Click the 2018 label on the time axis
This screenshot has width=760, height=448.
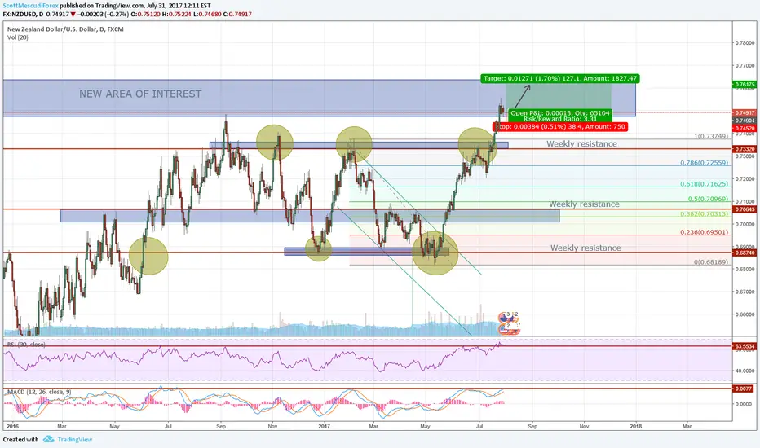[635, 426]
